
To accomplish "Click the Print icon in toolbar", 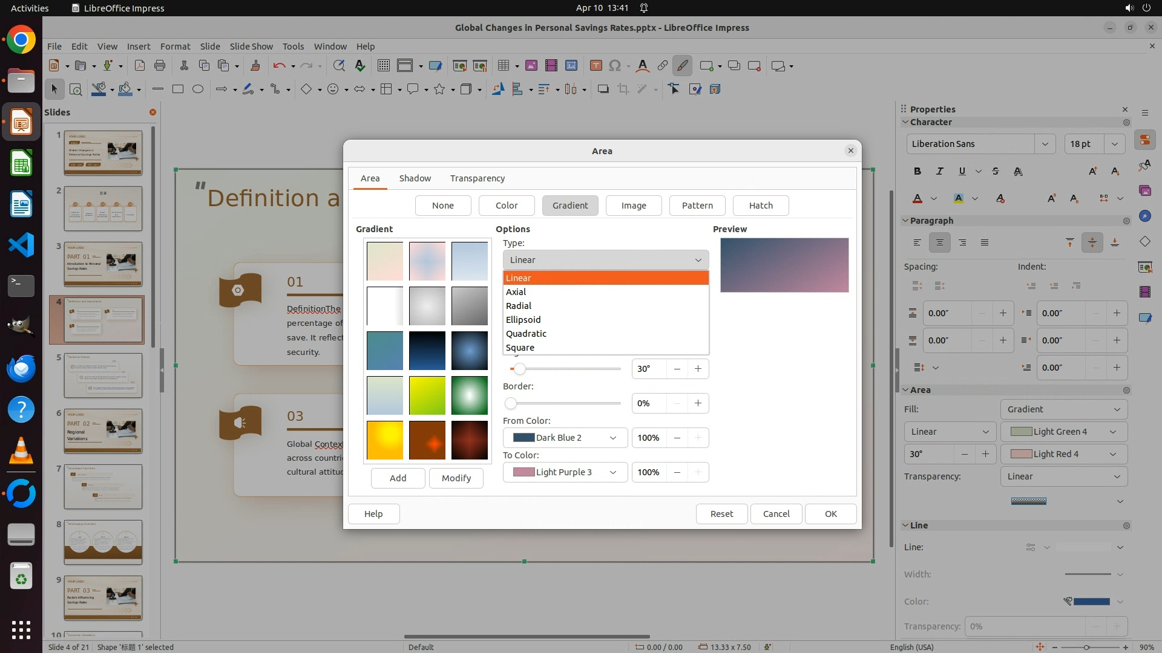I will tap(160, 66).
